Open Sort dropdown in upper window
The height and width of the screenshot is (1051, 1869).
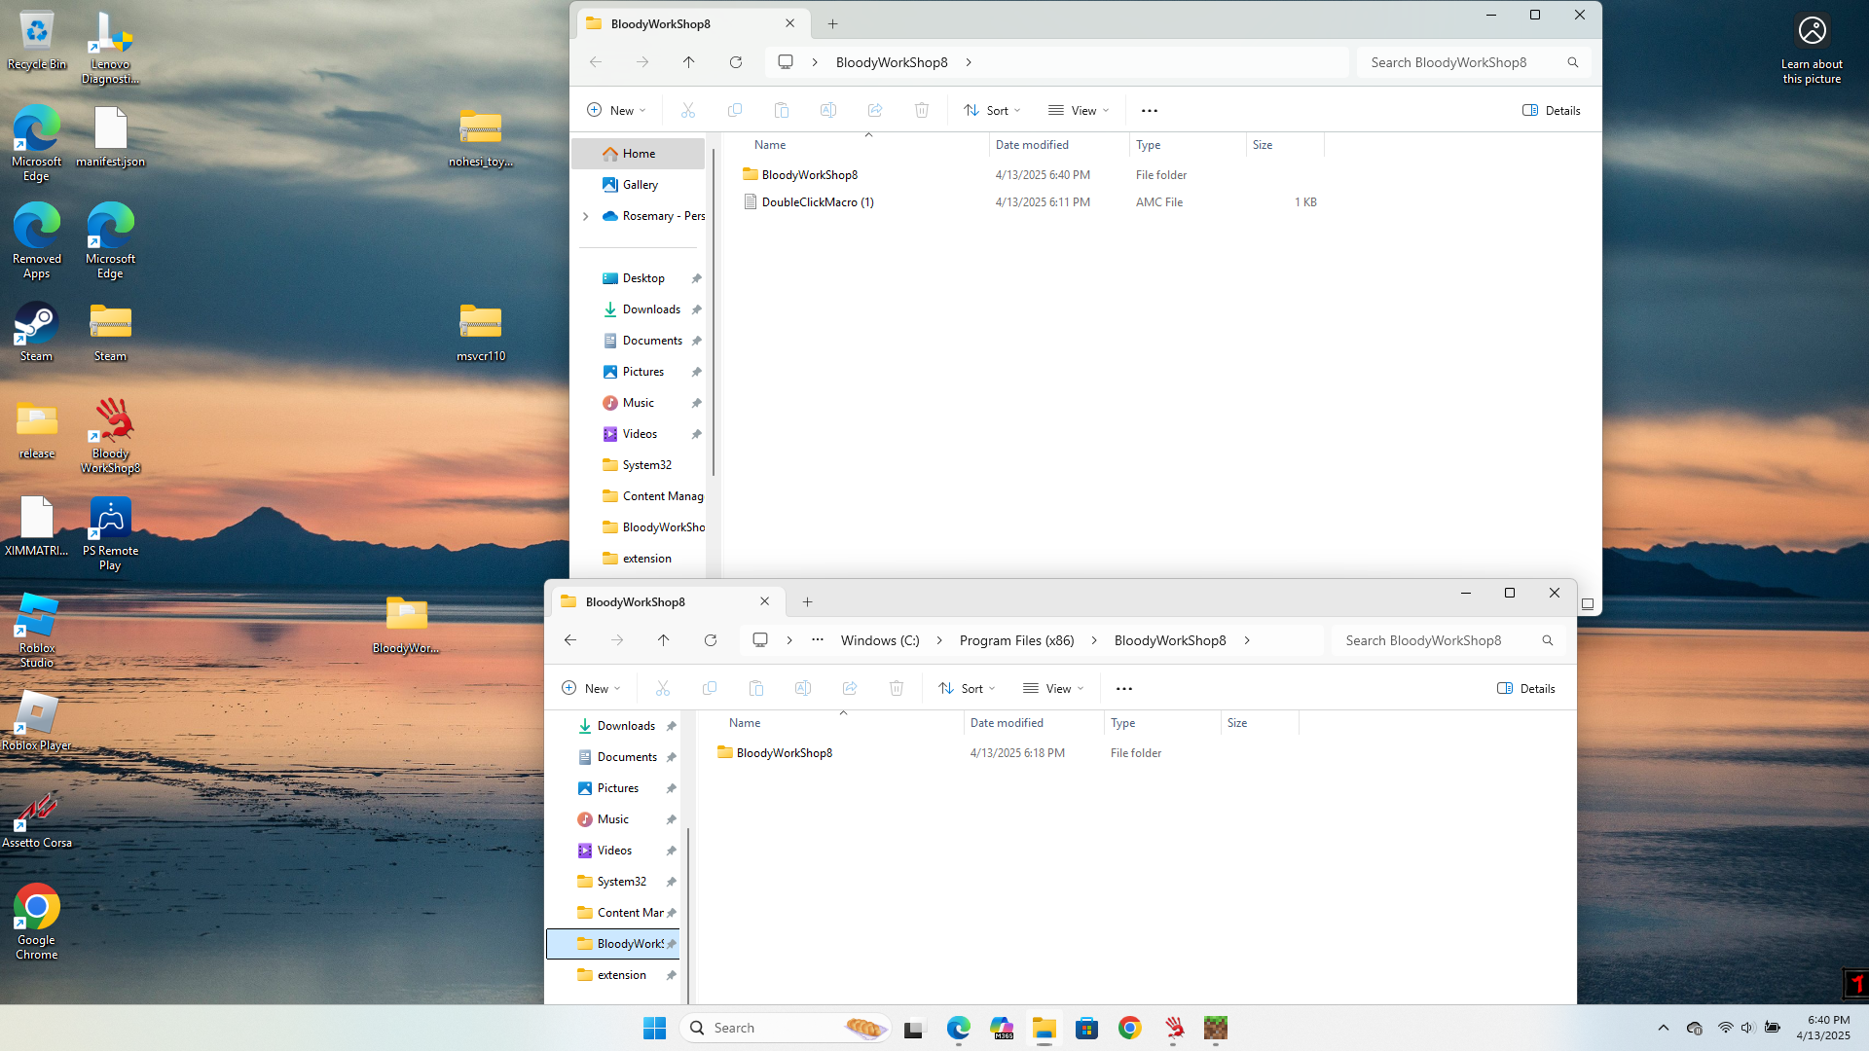click(x=992, y=110)
